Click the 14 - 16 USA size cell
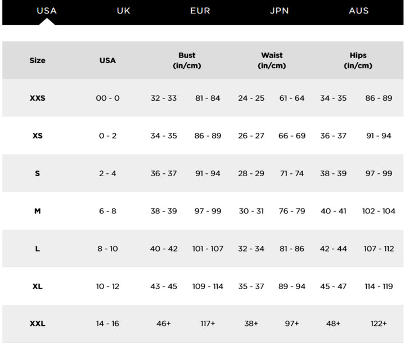 (x=107, y=324)
